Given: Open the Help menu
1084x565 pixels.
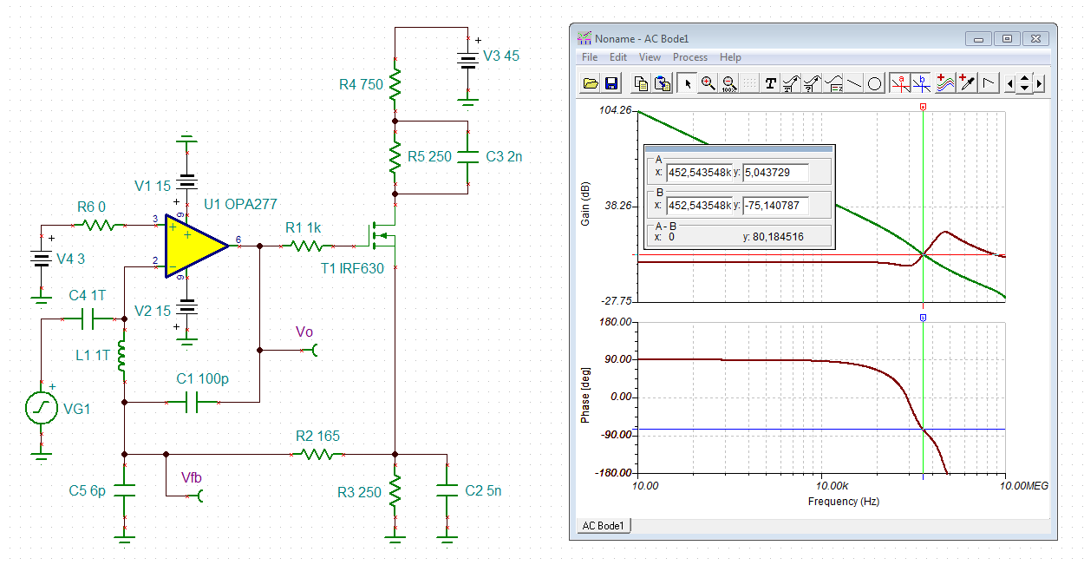Looking at the screenshot, I should (730, 57).
